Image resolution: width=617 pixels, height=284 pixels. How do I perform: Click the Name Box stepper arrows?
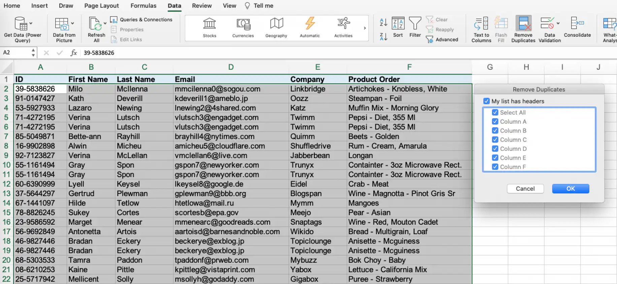tap(33, 53)
